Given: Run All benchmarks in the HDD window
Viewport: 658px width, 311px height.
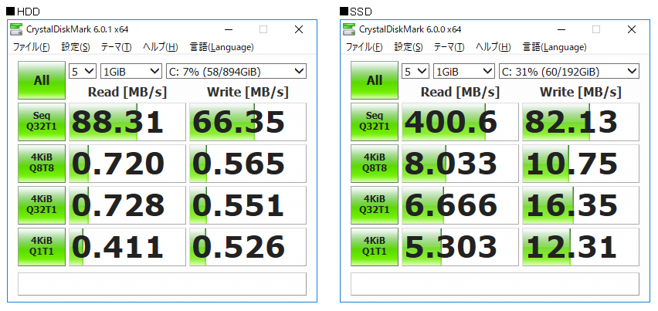Looking at the screenshot, I should [x=42, y=80].
